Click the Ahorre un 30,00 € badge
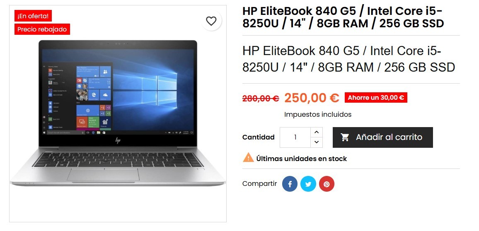Screen dimensions: 479x231 376,98
